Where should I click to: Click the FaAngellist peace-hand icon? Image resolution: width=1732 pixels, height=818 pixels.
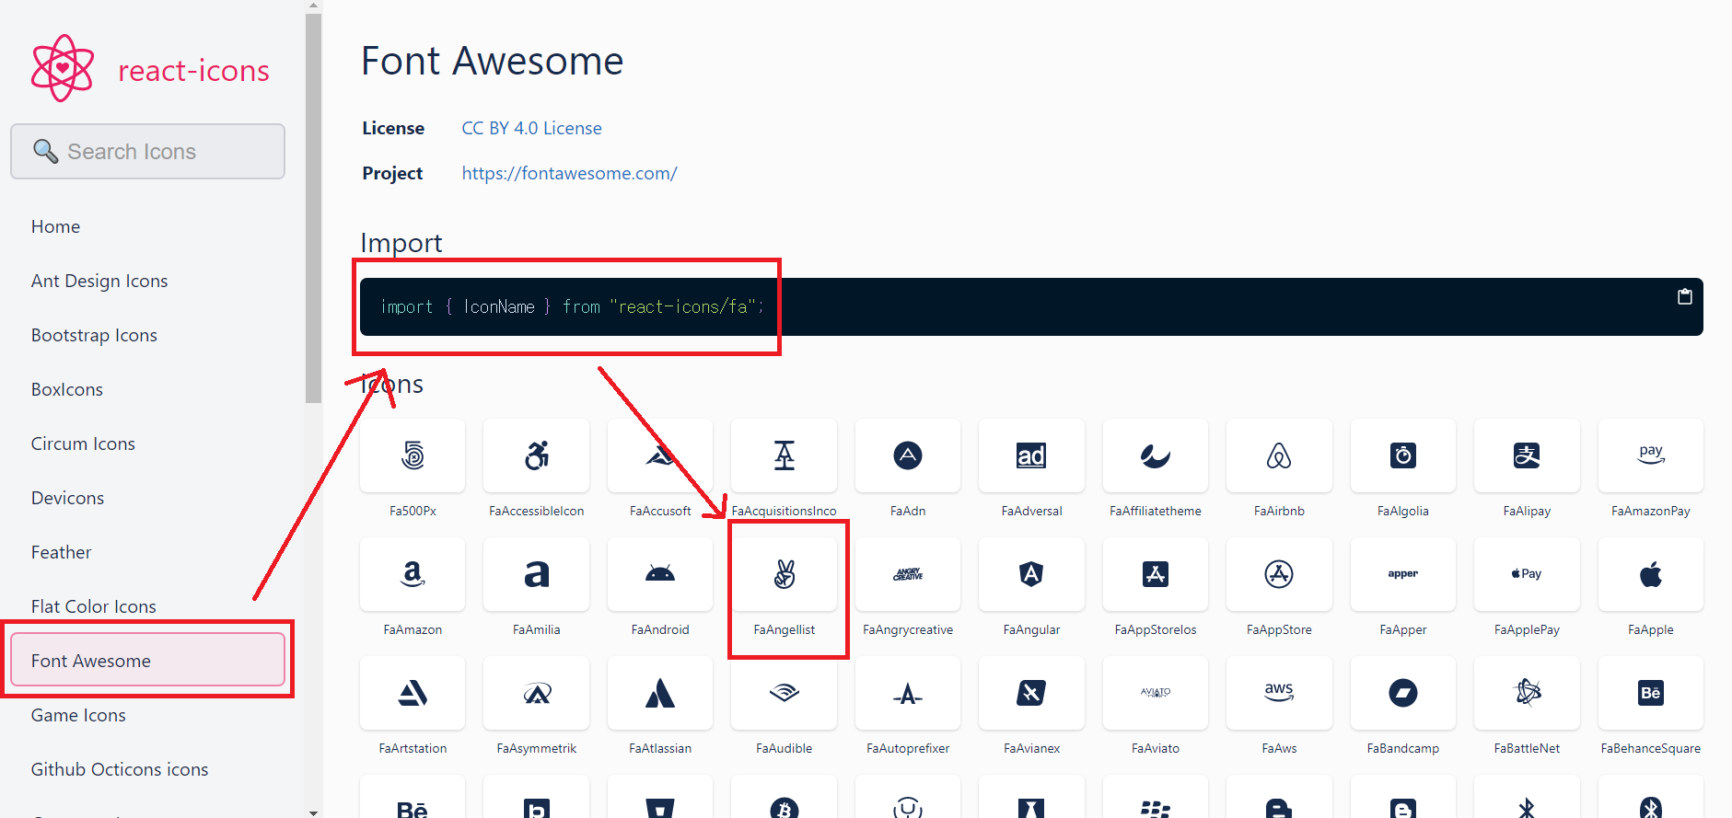point(785,574)
